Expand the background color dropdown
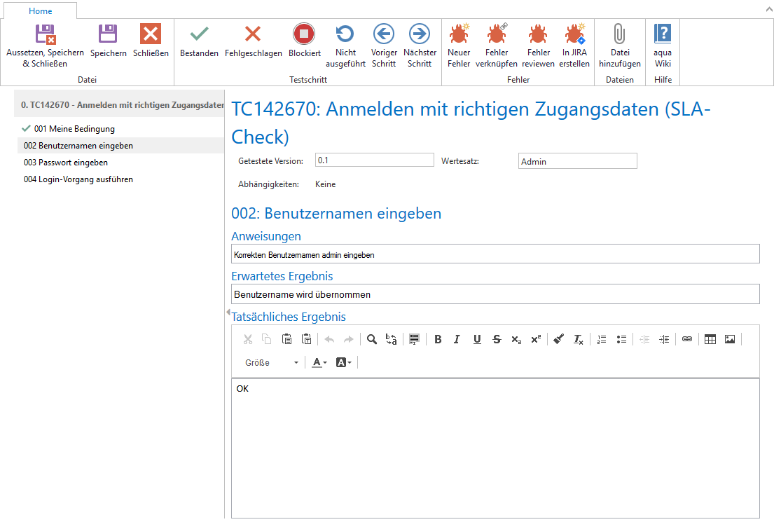774x522 pixels. pos(344,363)
